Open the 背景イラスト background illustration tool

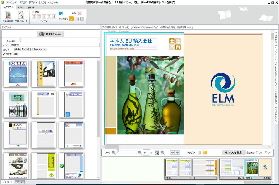[x=21, y=16]
